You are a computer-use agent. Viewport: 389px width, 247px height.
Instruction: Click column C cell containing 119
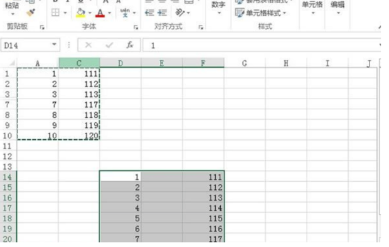(80, 125)
